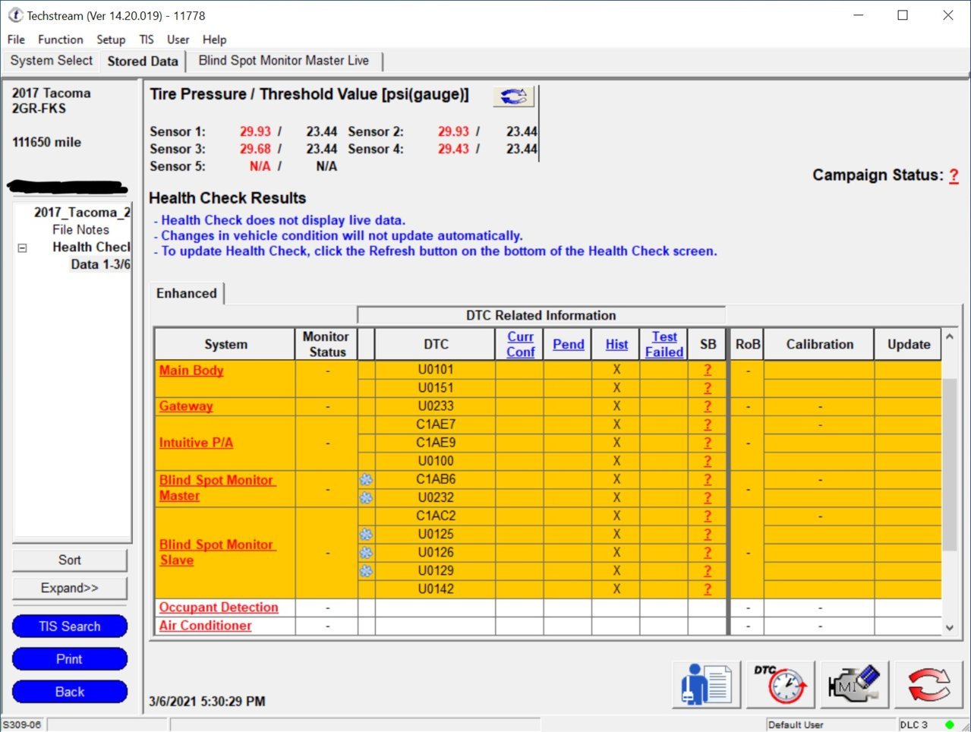Click the results table vertical scrollbar thumb
Viewport: 971px width, 732px height.
949,464
